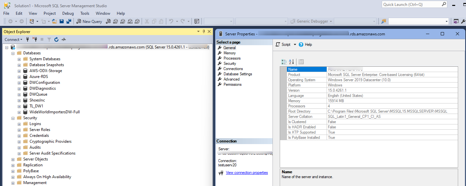Refresh the Object Explorer
466x186 pixels.
tap(56, 39)
